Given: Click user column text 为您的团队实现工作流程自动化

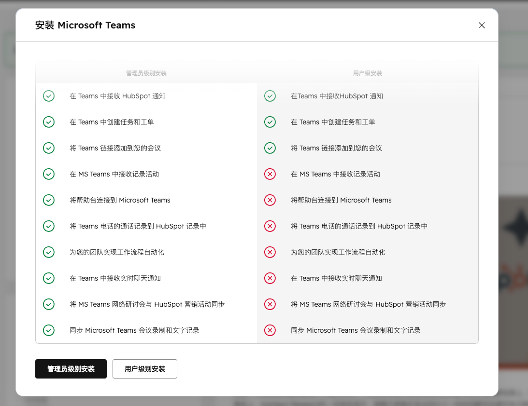Looking at the screenshot, I should (x=338, y=252).
